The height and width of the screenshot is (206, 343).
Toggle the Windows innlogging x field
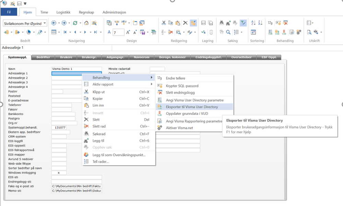pyautogui.click(x=59, y=173)
